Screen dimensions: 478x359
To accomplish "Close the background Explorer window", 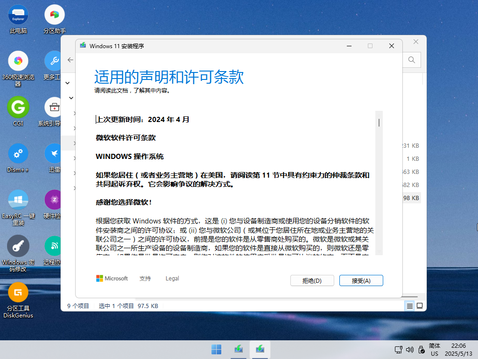I will click(416, 42).
